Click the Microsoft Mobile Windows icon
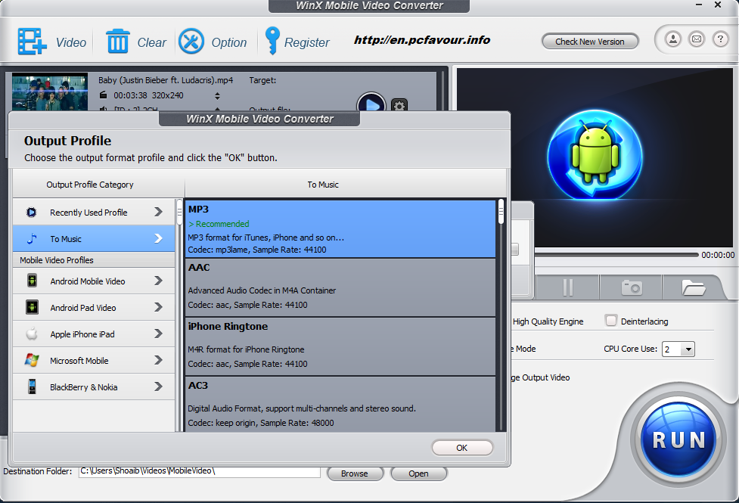The width and height of the screenshot is (739, 503). pyautogui.click(x=32, y=360)
